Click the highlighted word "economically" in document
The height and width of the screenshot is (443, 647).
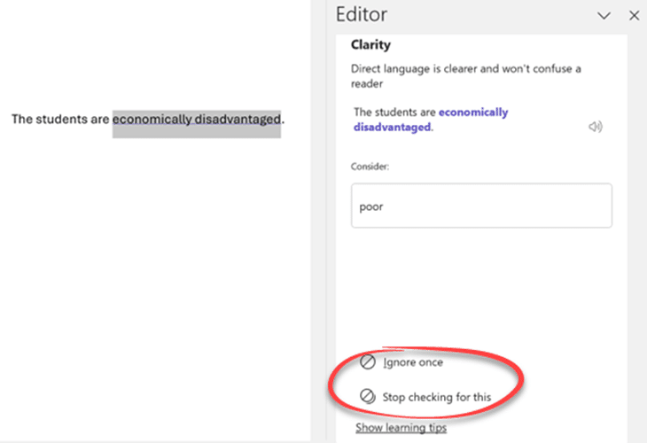click(x=152, y=120)
